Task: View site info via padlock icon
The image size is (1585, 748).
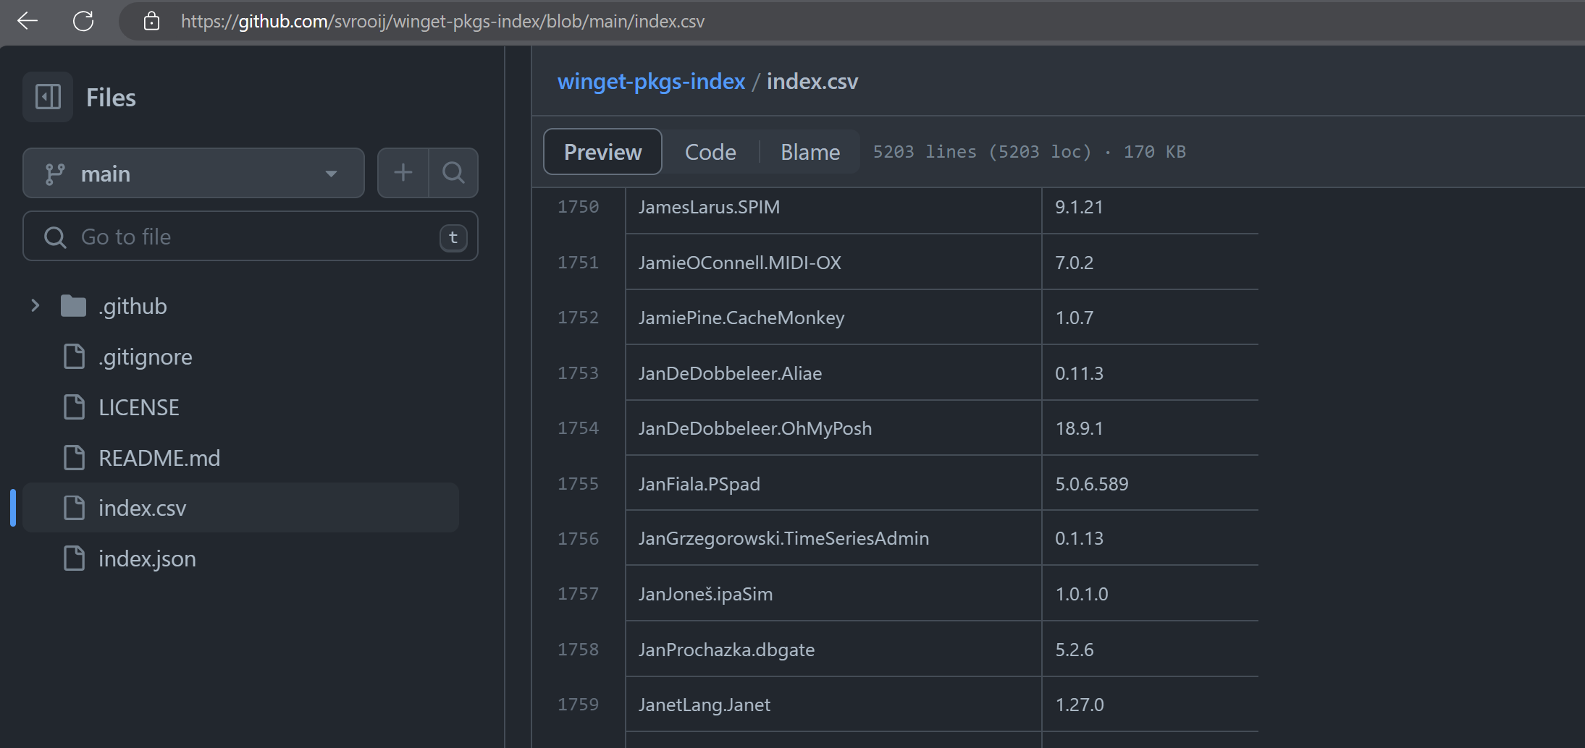Action: point(151,21)
